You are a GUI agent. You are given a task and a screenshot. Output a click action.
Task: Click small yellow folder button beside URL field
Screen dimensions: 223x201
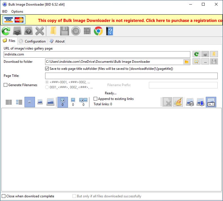coord(214,54)
